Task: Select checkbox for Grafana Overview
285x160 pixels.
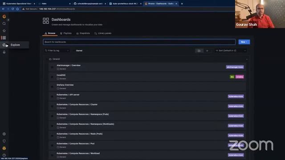Action: click(52, 87)
